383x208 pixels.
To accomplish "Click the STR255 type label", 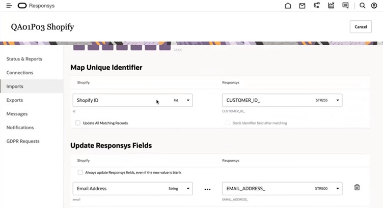I will coord(321,100).
